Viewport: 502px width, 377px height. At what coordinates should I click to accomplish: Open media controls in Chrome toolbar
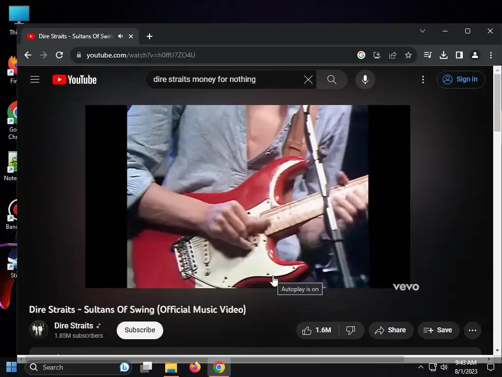(x=427, y=55)
